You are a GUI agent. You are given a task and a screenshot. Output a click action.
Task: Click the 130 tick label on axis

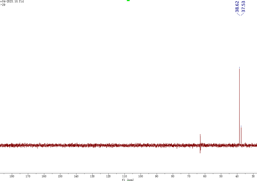pos(92,176)
